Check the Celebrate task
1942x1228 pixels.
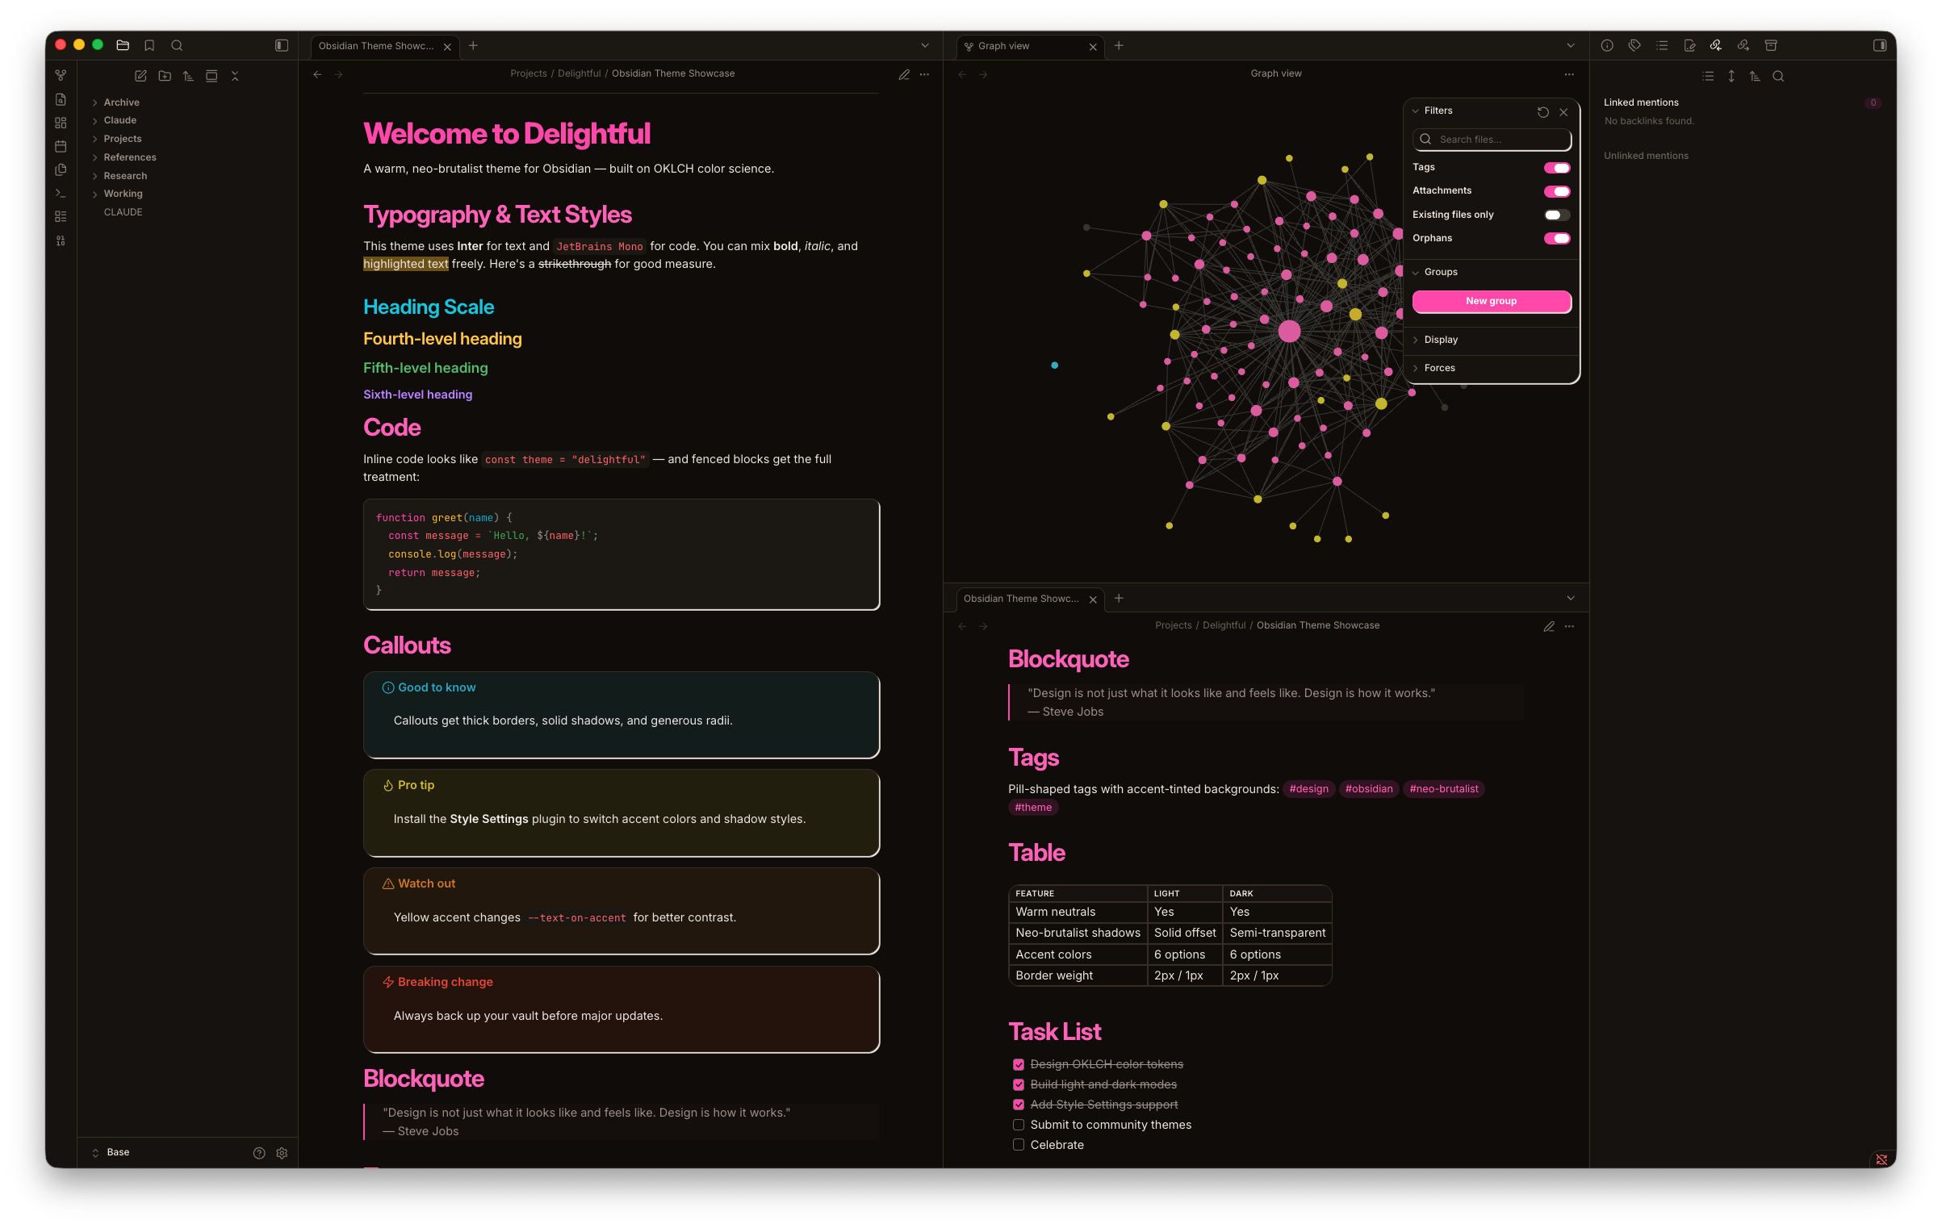[x=1019, y=1145]
